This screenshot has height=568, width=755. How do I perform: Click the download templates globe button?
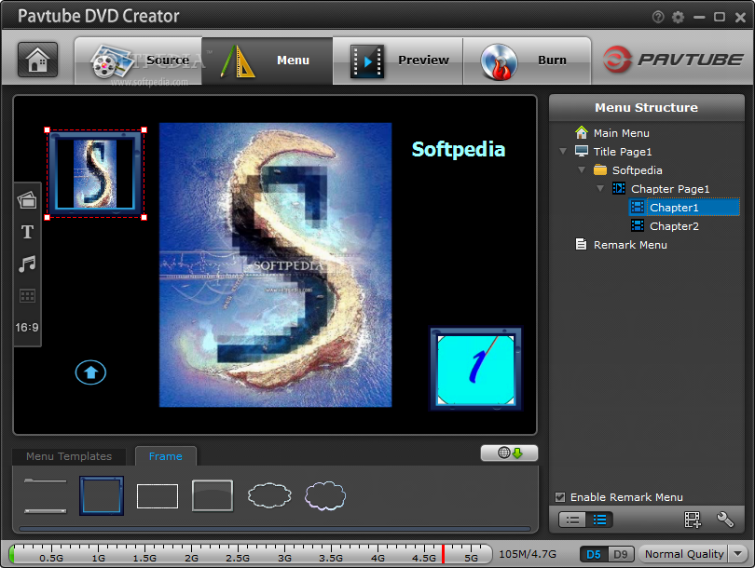(510, 453)
